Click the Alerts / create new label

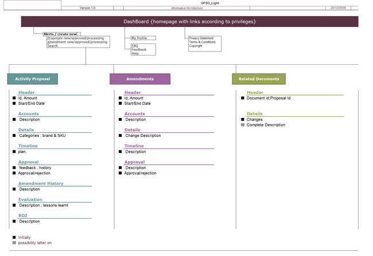[61, 34]
